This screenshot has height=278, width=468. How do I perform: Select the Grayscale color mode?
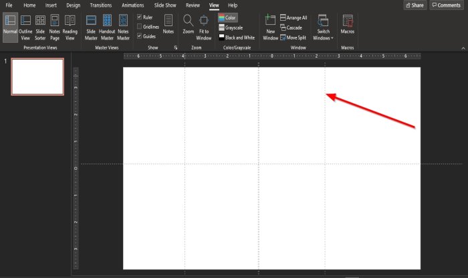click(x=231, y=27)
